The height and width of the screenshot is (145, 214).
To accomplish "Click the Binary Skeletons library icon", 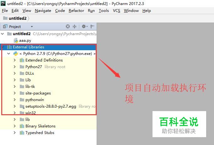I will coord(22,126).
